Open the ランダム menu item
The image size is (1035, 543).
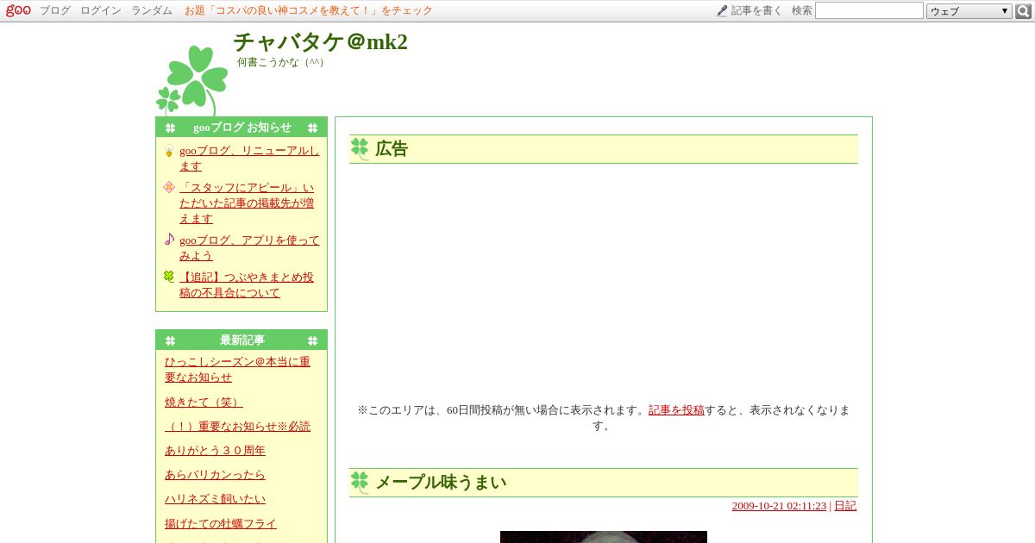pos(152,10)
